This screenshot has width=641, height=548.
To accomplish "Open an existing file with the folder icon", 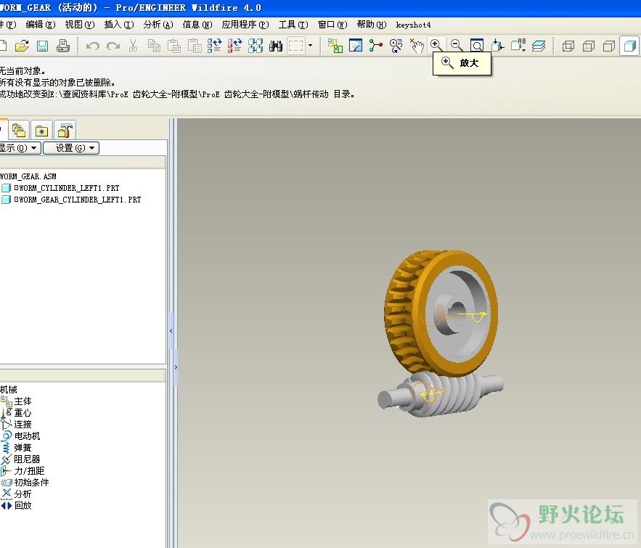I will coord(22,46).
